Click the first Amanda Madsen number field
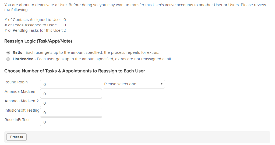The width and height of the screenshot is (275, 145). 71,94
